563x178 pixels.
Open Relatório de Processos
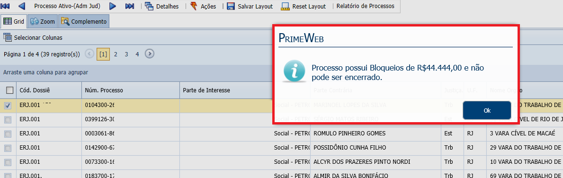click(x=365, y=6)
